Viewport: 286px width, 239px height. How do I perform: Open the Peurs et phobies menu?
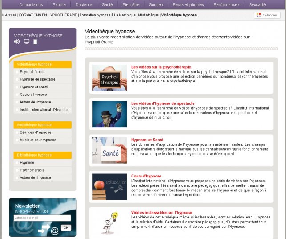[x=189, y=5]
